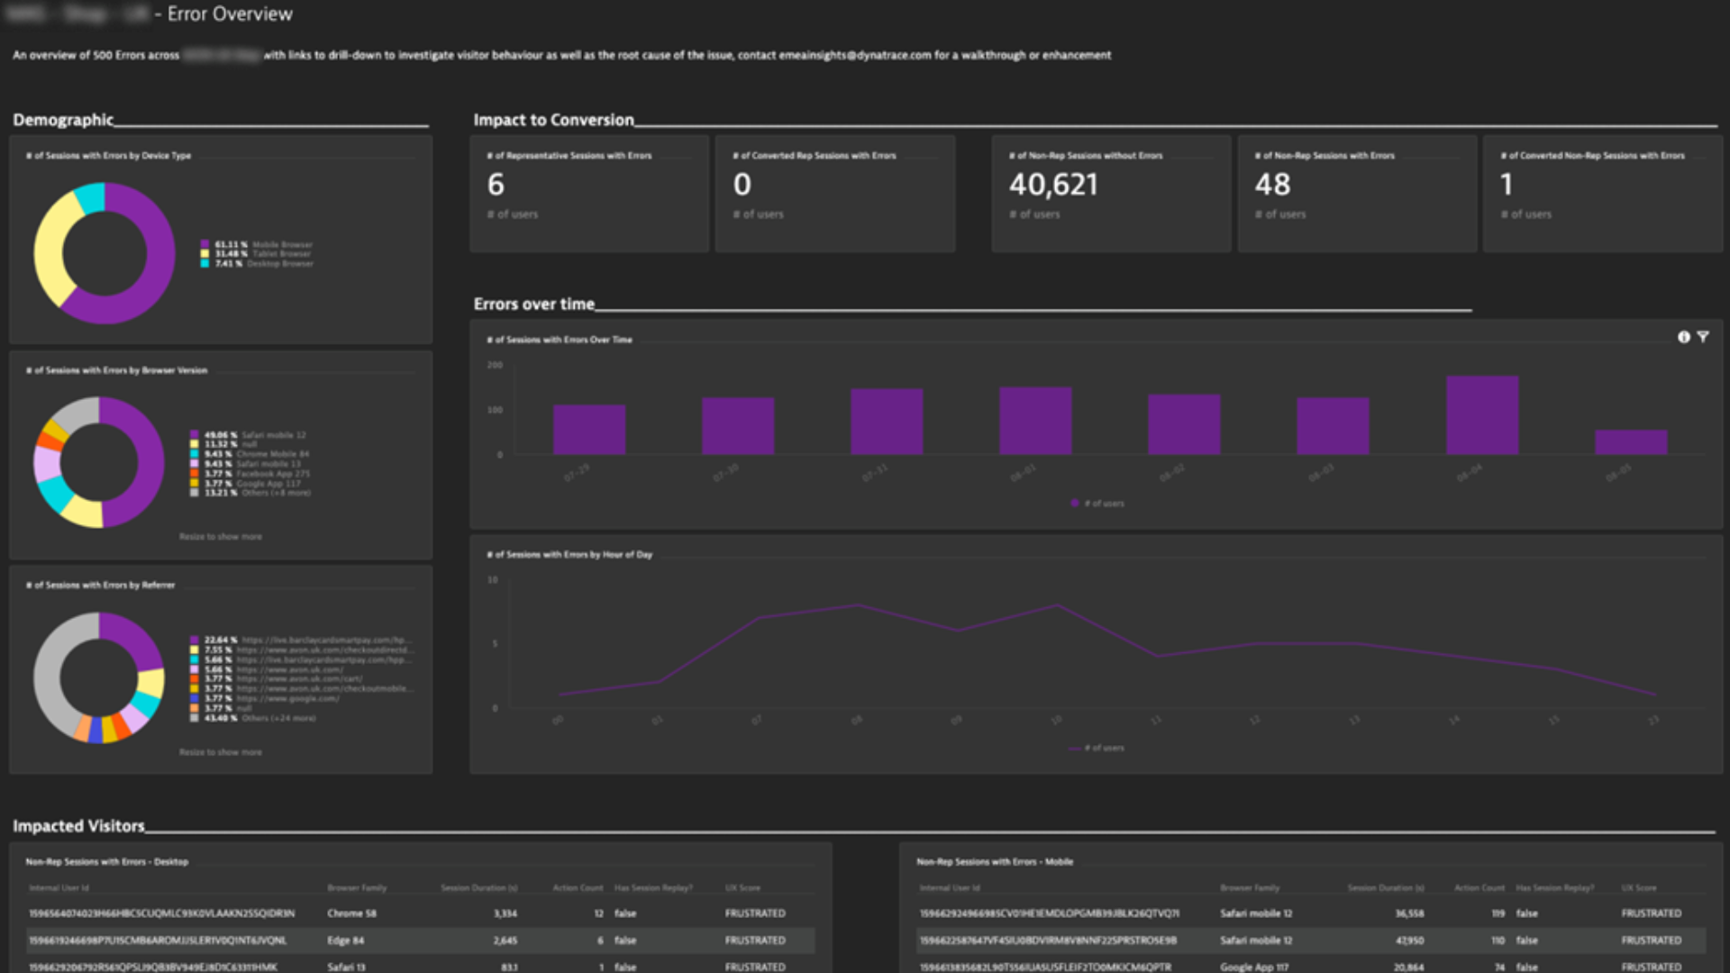Toggle Safari mobile 12 legend entry
1730x973 pixels.
point(249,435)
